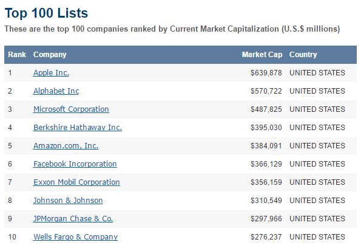The image size is (361, 245).
Task: Click UNITED STATES in Alphabet's row
Action: coord(317,91)
